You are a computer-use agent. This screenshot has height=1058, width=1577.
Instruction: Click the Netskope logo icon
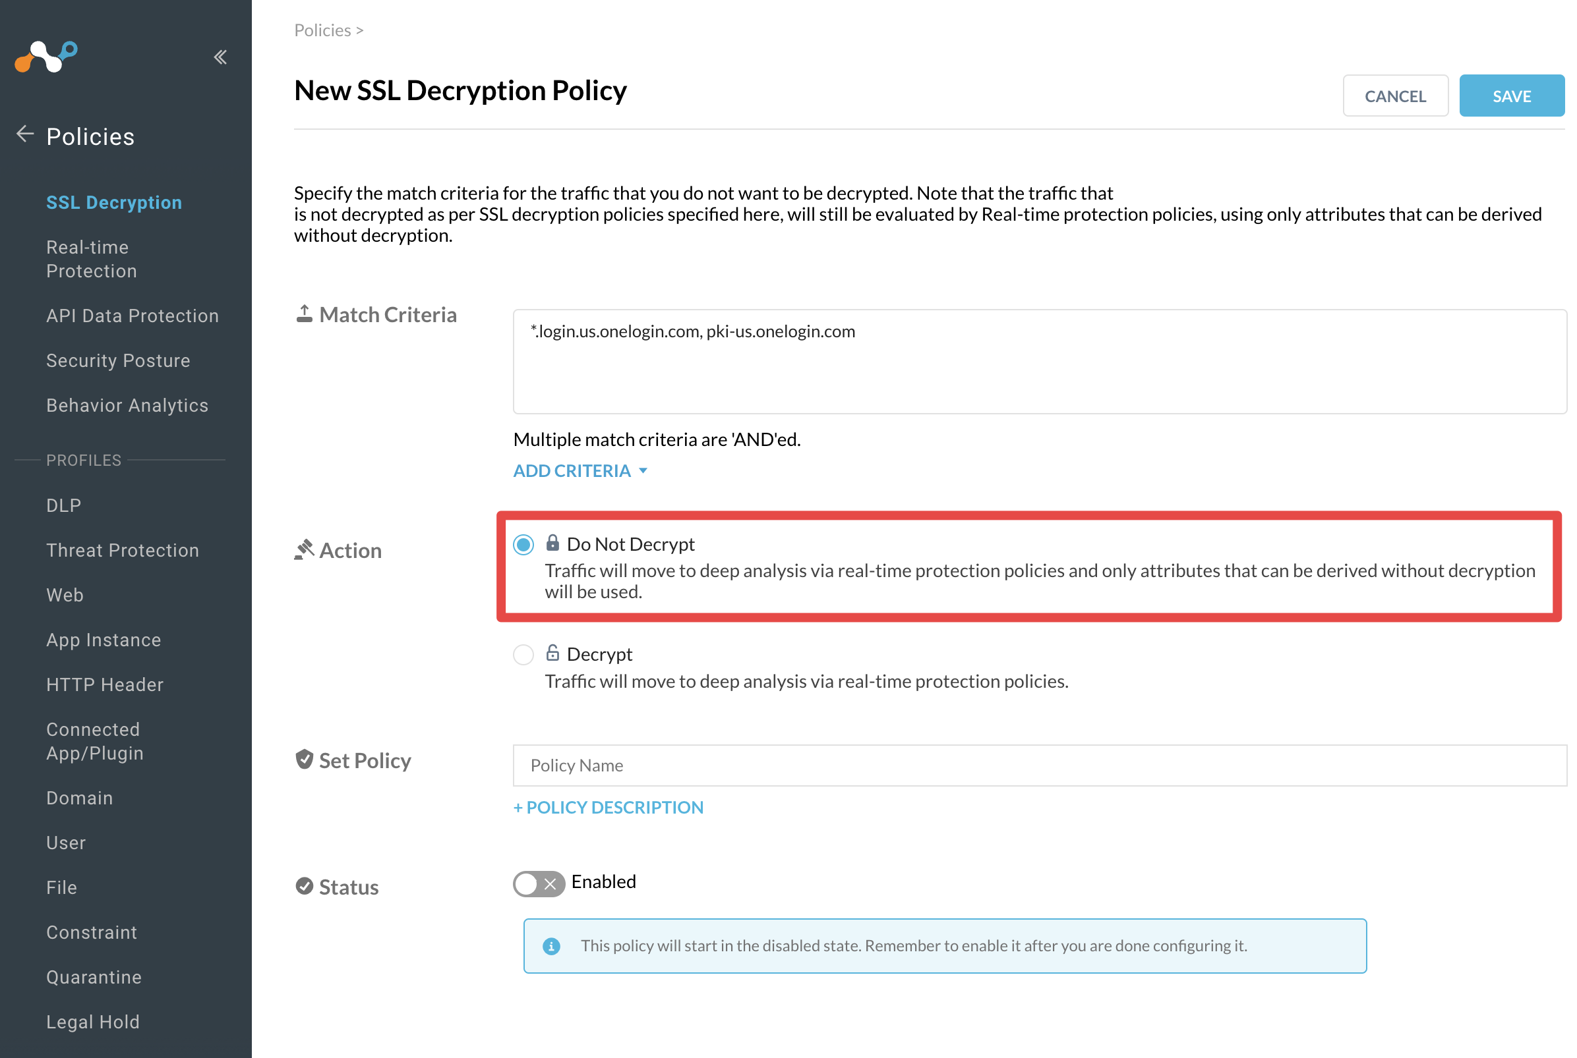click(46, 57)
